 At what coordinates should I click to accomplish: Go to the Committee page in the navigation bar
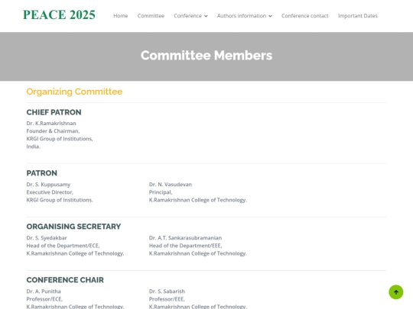tap(151, 16)
